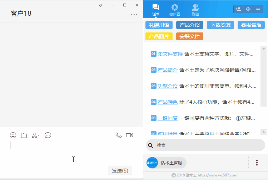268x180 pixels.
Task: Open the vertical three-dot menu at bottom
Action: point(257,163)
